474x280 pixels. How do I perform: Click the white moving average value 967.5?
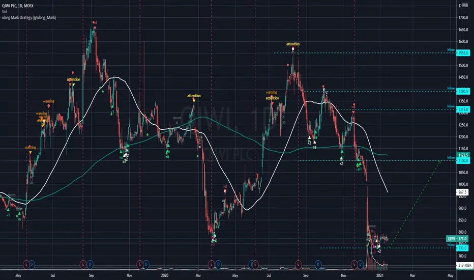(462, 192)
